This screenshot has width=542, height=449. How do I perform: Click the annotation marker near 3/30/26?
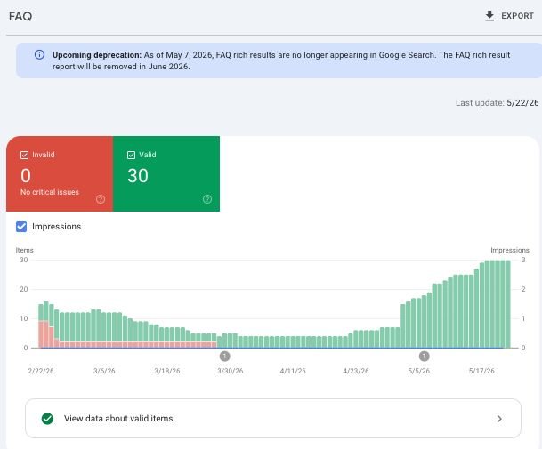(224, 357)
